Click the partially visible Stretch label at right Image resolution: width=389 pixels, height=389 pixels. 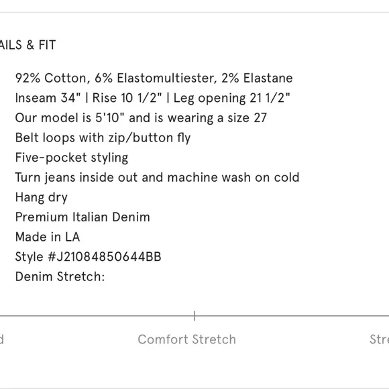click(380, 339)
